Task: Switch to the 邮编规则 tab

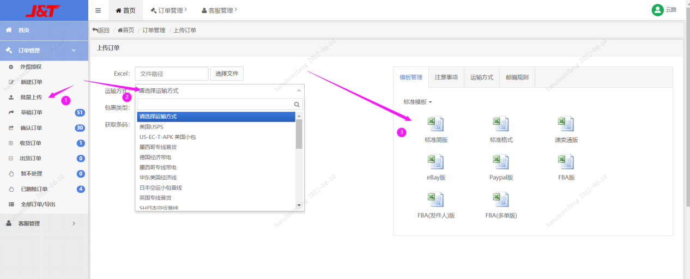Action: point(517,77)
